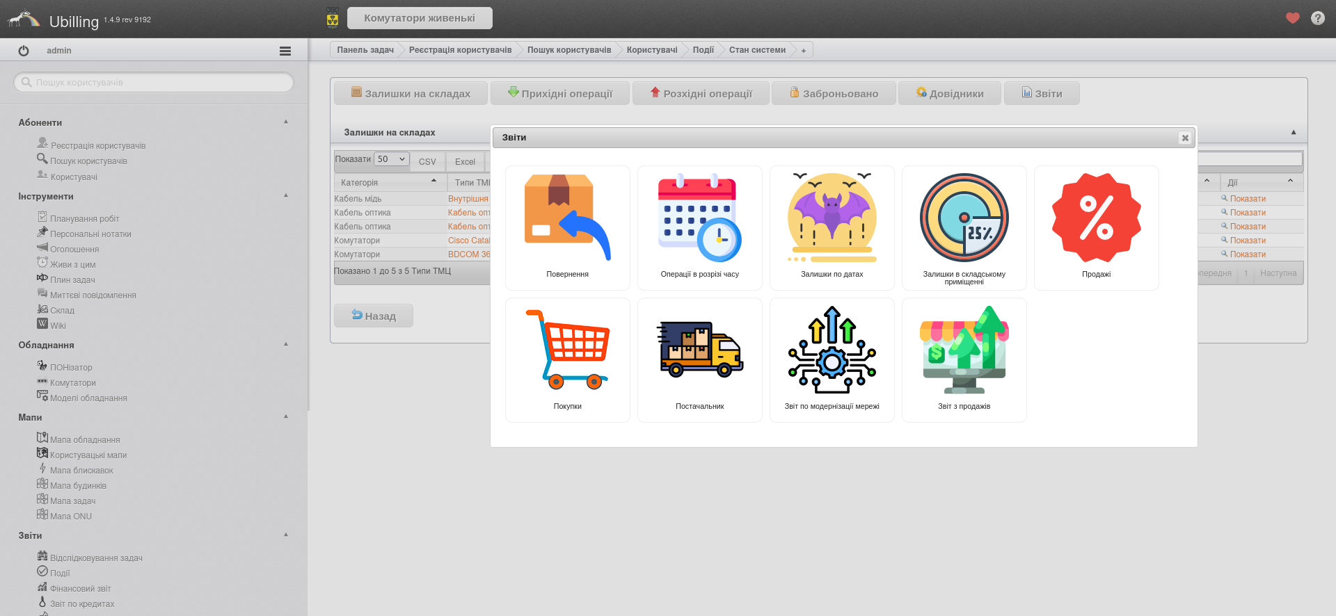The image size is (1336, 616).
Task: Collapse the Обладнання sidebar section
Action: (286, 344)
